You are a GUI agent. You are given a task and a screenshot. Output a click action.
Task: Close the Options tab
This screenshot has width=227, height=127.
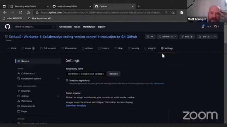(x=133, y=6)
